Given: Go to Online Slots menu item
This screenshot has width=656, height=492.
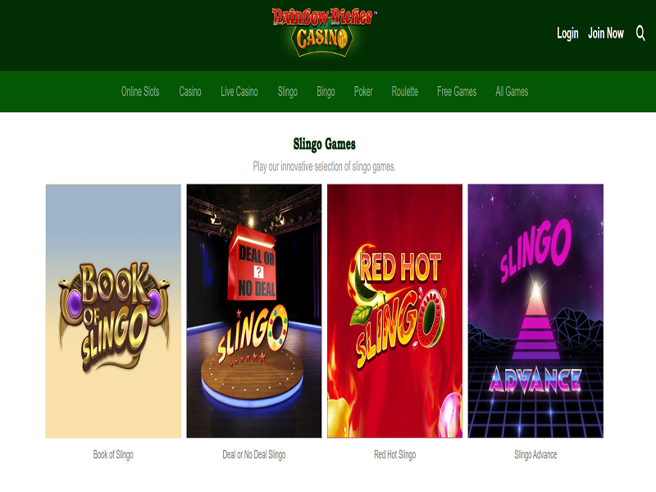Looking at the screenshot, I should pyautogui.click(x=140, y=91).
